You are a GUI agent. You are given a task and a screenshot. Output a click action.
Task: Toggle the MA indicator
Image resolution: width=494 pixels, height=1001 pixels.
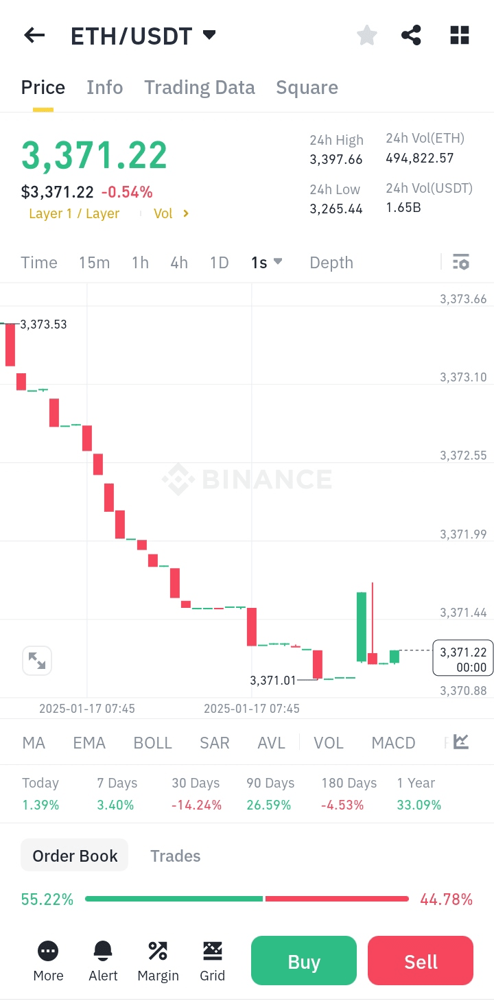[x=34, y=743]
